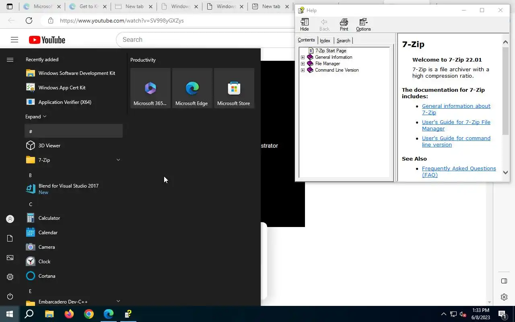This screenshot has width=515, height=322.
Task: Click the Help content scroll-down arrow
Action: [x=506, y=172]
